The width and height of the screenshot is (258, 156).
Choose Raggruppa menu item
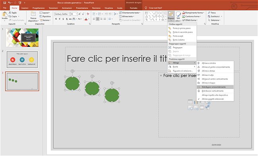182,48
